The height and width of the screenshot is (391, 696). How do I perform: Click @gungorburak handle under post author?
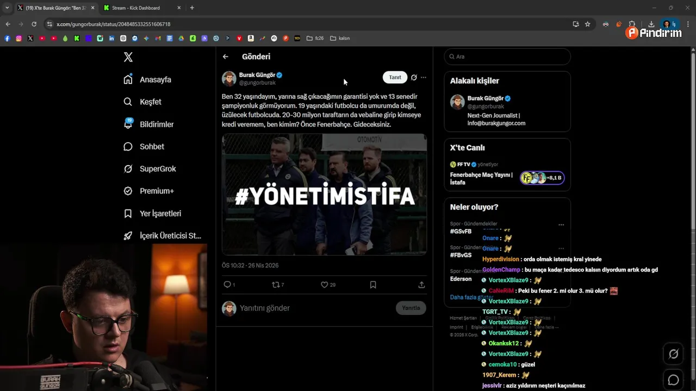tap(257, 83)
